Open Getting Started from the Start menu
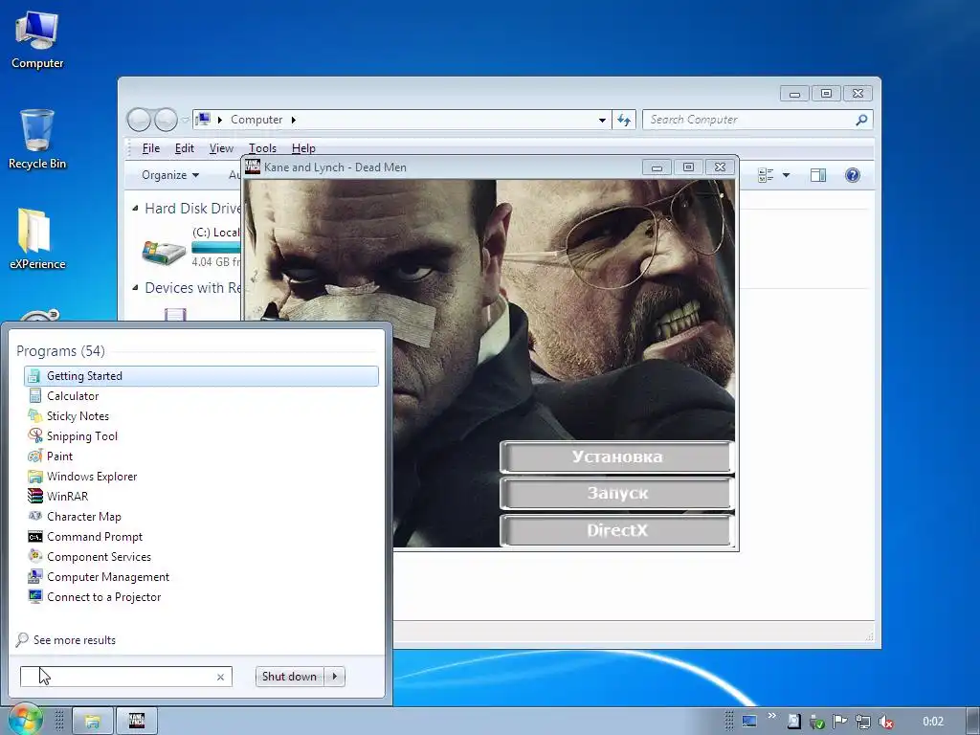The width and height of the screenshot is (980, 735). [201, 375]
